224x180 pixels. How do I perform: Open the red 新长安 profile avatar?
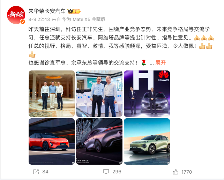(16, 15)
